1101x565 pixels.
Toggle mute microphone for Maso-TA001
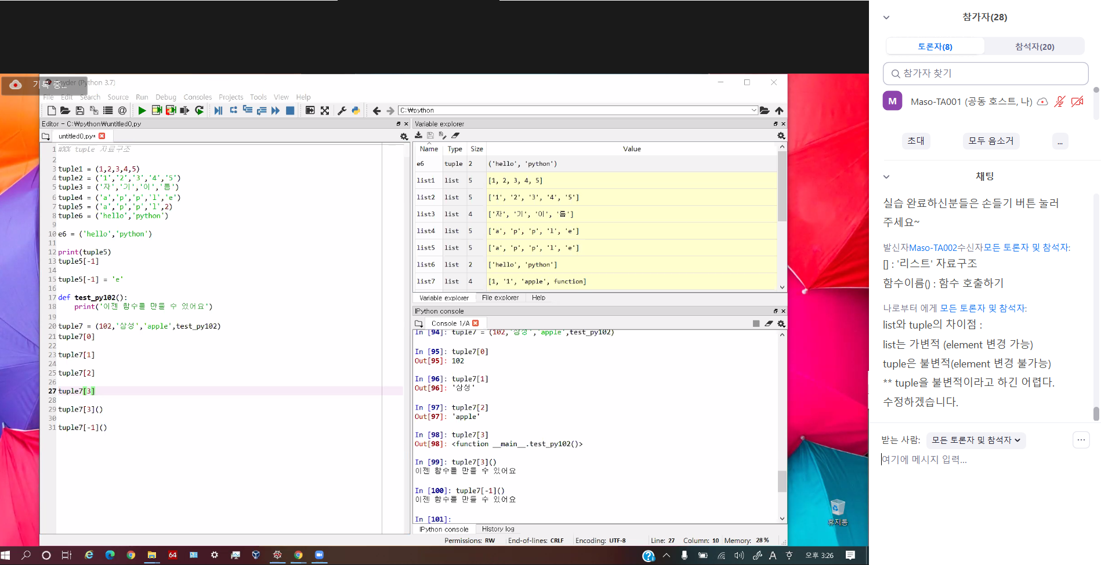(x=1059, y=102)
